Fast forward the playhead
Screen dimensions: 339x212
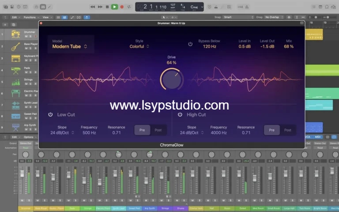click(x=100, y=7)
